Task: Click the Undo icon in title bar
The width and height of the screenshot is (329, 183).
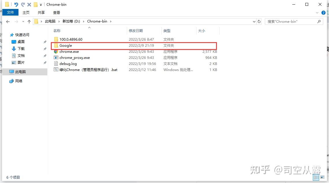Action: (x=16, y=4)
